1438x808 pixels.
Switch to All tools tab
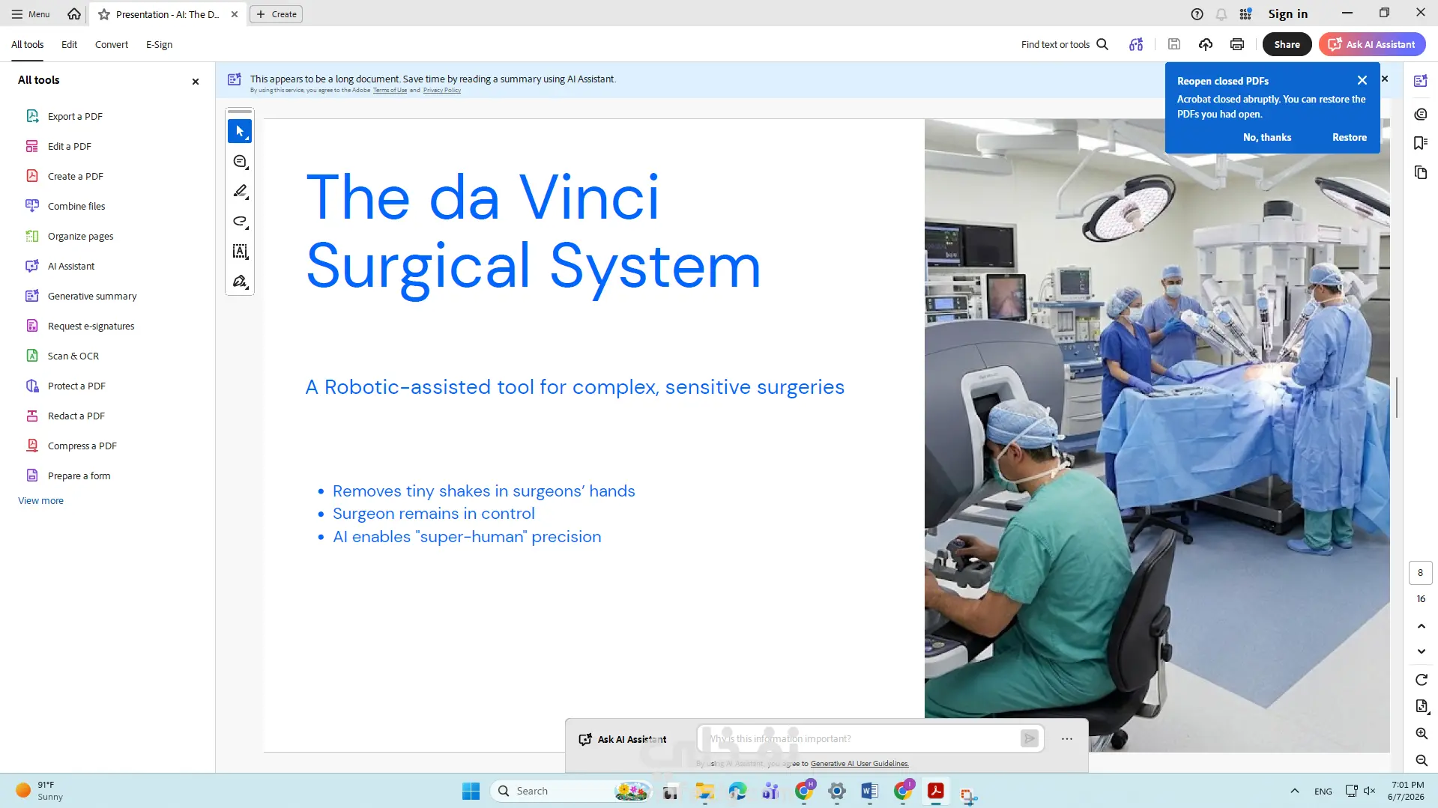coord(27,44)
